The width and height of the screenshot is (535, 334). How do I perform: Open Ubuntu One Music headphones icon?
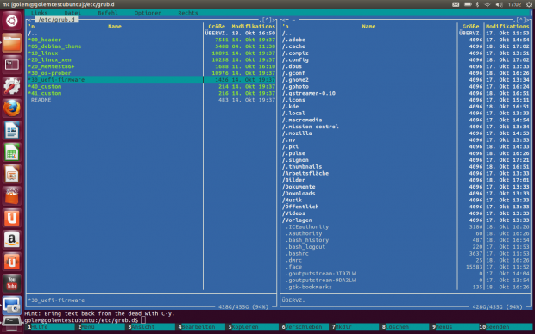pyautogui.click(x=11, y=262)
